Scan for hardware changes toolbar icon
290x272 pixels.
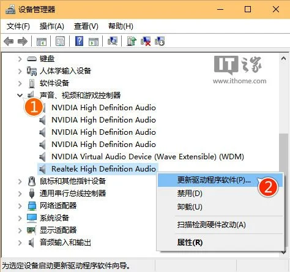tap(113, 41)
